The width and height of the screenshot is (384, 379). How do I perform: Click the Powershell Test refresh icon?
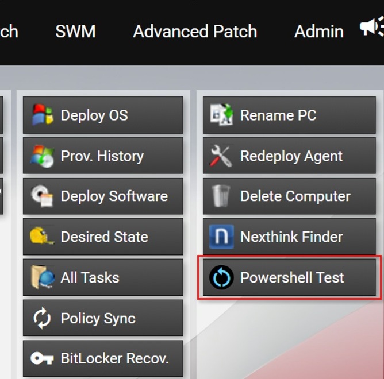pos(221,277)
